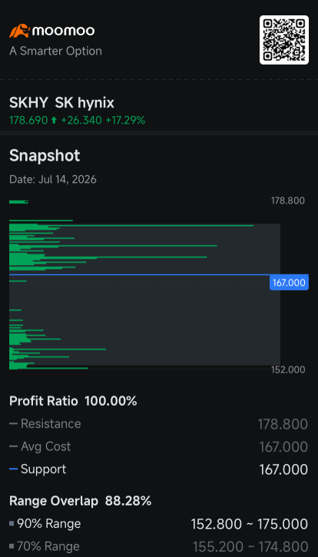Click the Range Overlap 88.28% heading
Viewport: 318px width, 557px height.
[81, 501]
